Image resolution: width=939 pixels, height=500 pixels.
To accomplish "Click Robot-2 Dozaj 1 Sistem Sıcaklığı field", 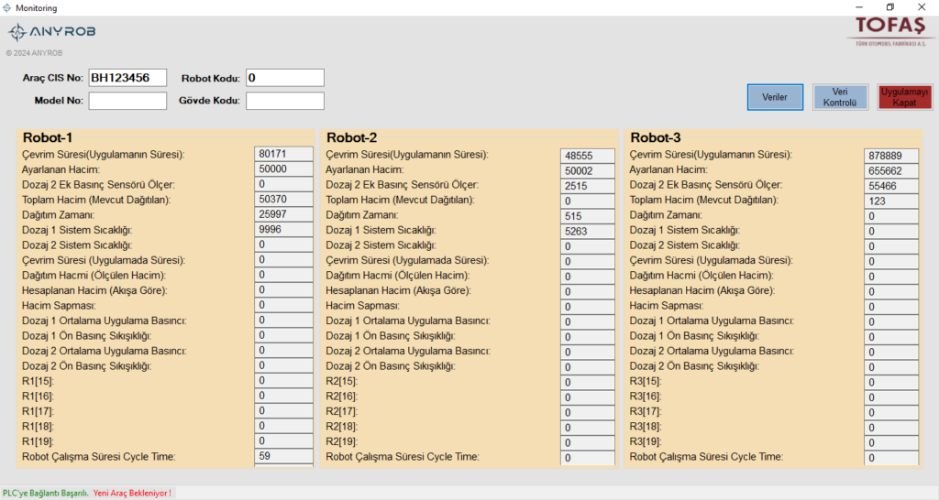I will pos(589,232).
